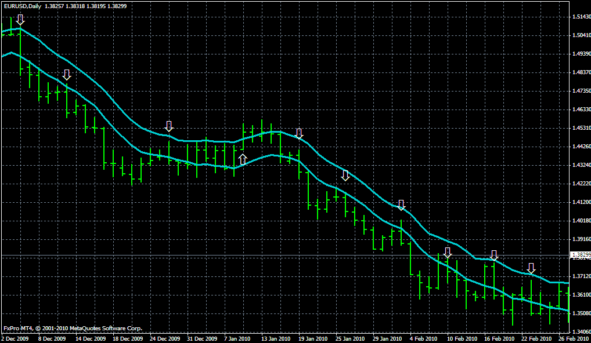This screenshot has height=343, width=591.
Task: Click the 1.43240 price axis label
Action: tap(581, 165)
